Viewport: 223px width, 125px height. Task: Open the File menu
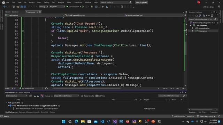(x=8, y=2)
